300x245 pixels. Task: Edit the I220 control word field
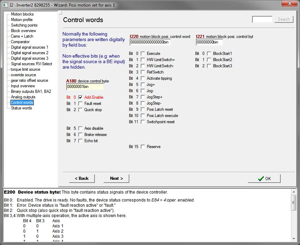click(150, 42)
